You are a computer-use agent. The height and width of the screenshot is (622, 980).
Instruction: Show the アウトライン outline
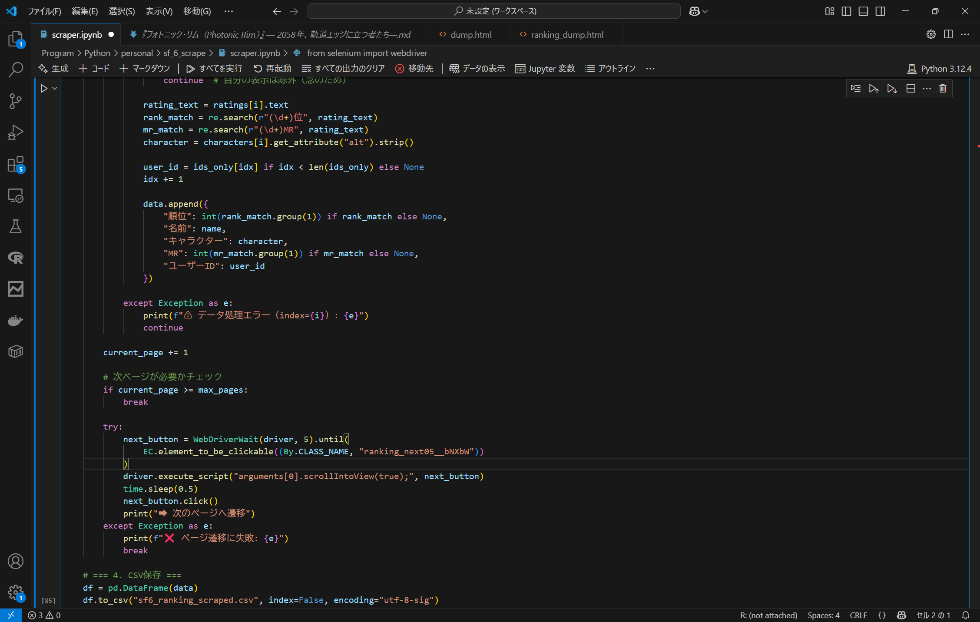(x=610, y=69)
